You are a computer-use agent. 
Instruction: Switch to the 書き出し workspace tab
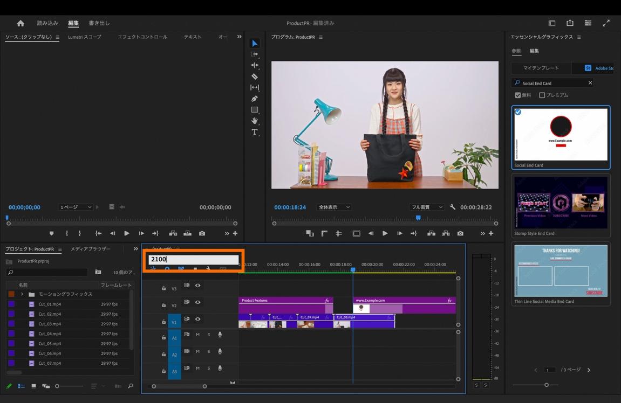(99, 23)
